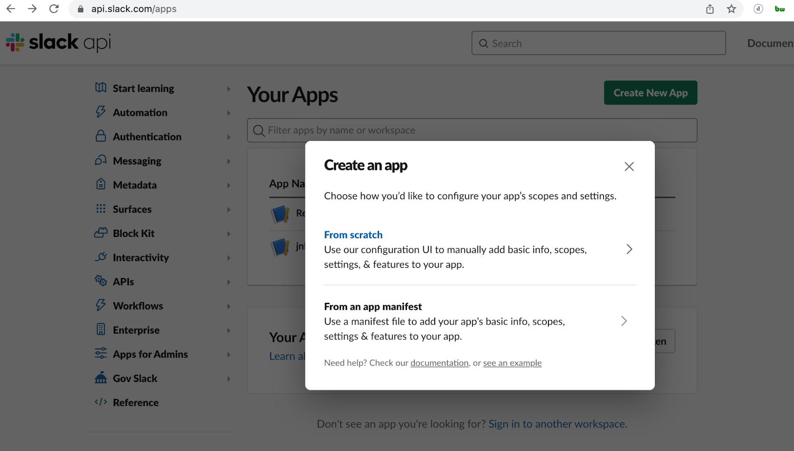Expand the Interactivity section arrow
Screen dimensions: 794x451
(x=229, y=258)
